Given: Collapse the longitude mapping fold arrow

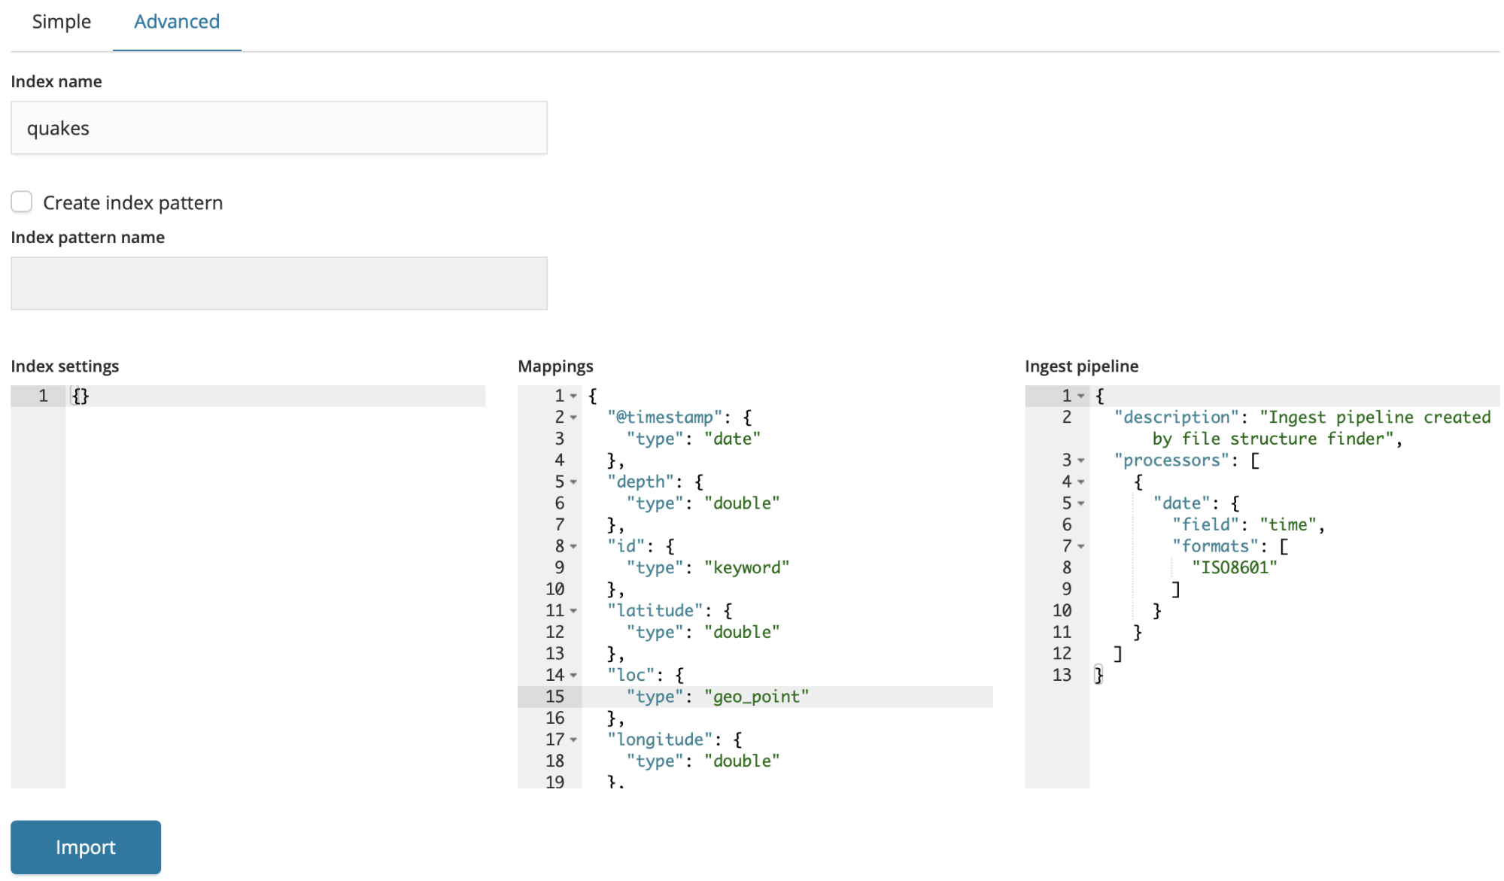Looking at the screenshot, I should (x=573, y=740).
